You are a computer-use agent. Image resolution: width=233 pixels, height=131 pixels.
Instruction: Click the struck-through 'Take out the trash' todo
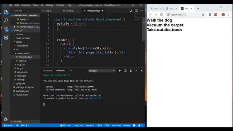click(164, 30)
